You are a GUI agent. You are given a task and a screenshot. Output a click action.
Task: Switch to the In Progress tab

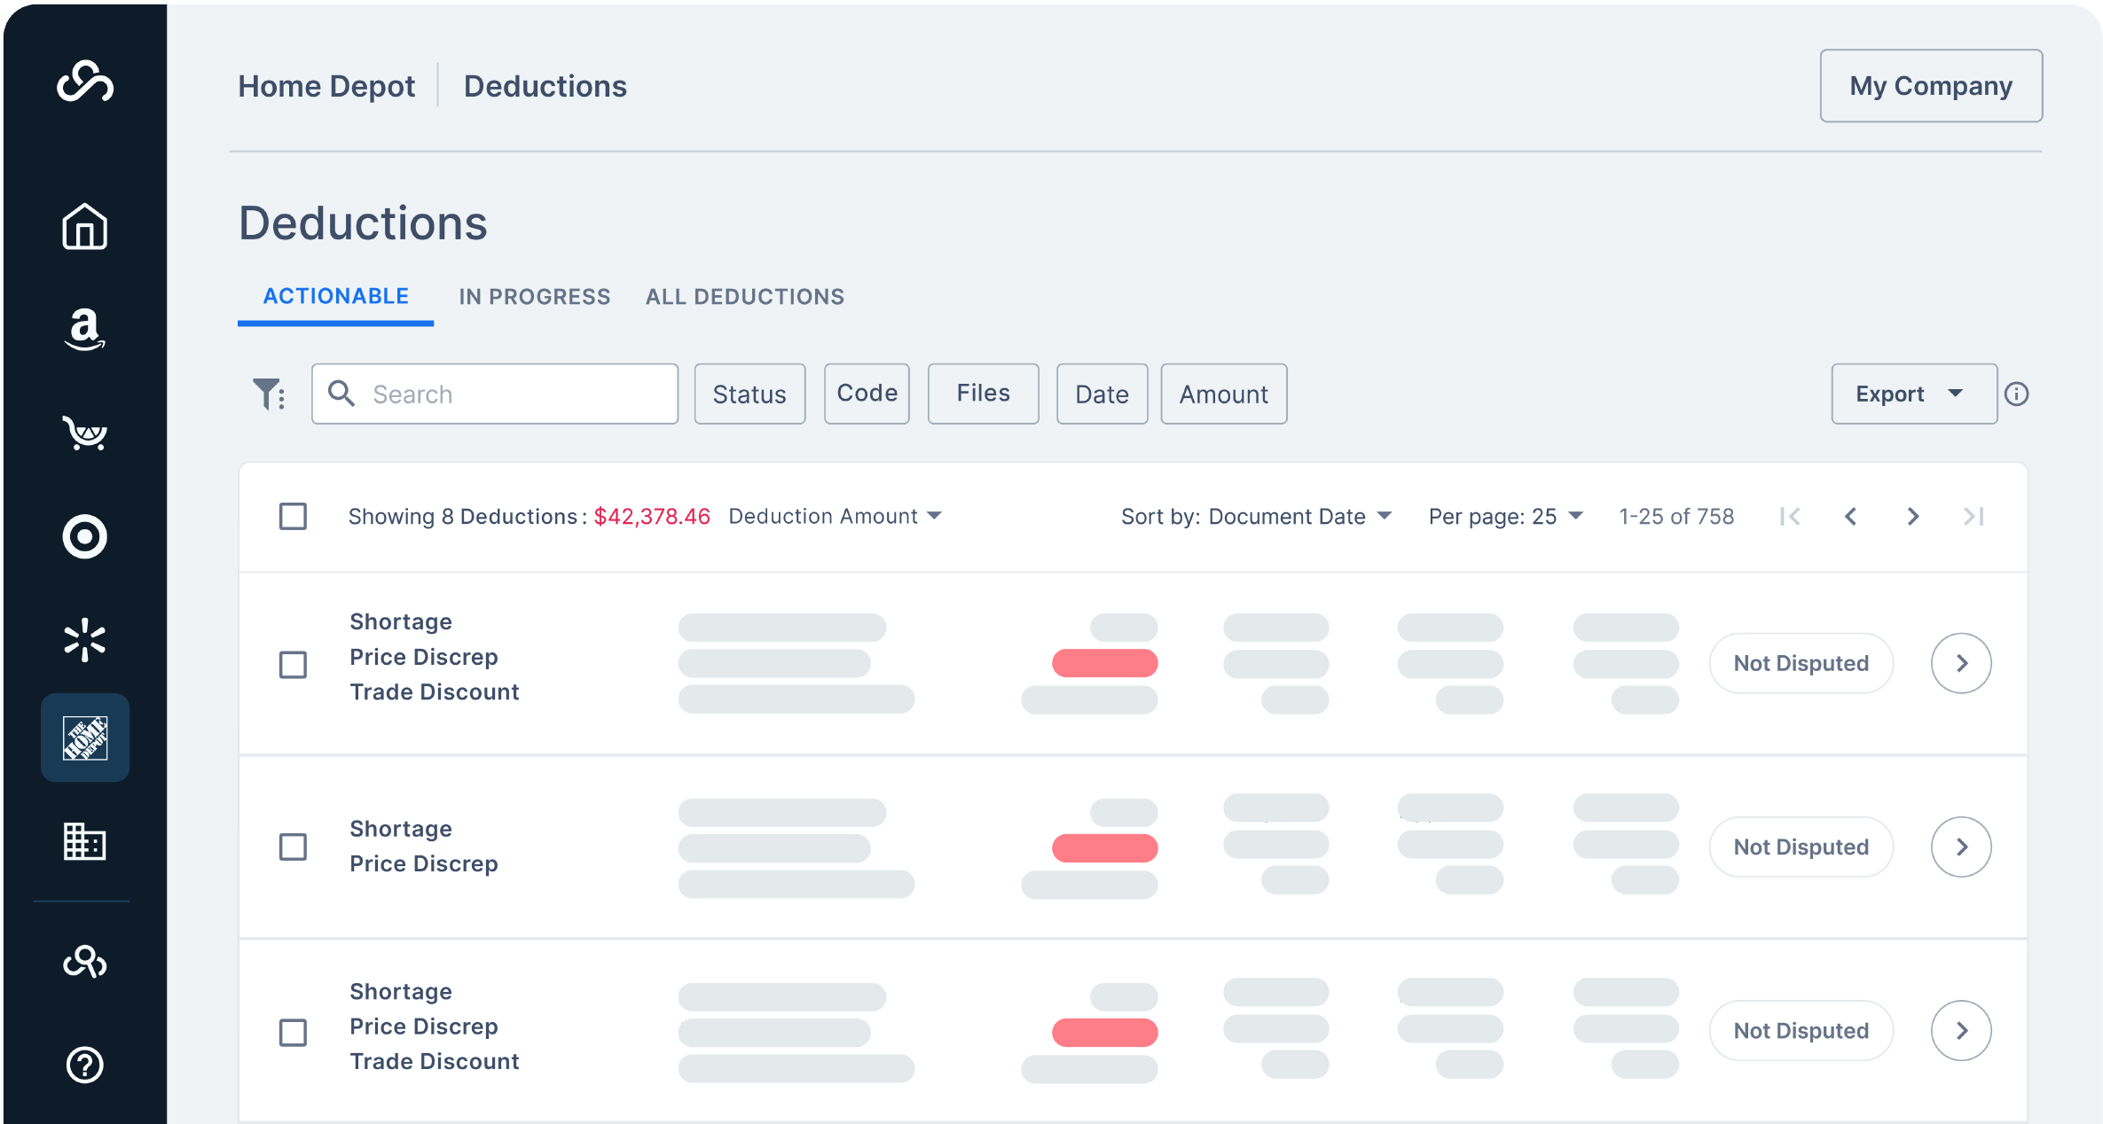click(535, 296)
